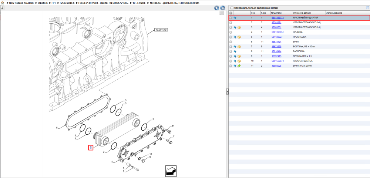Open the column settings icon in parts list
The image size is (370, 178).
coord(367,8)
